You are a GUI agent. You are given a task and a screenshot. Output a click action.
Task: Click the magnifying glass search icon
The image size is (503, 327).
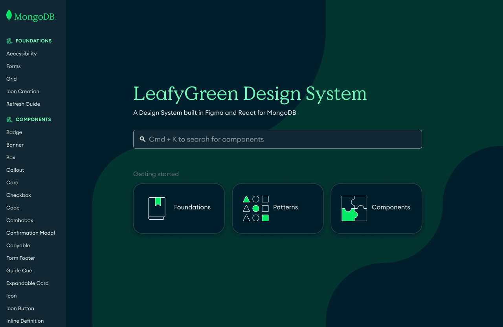click(x=142, y=139)
